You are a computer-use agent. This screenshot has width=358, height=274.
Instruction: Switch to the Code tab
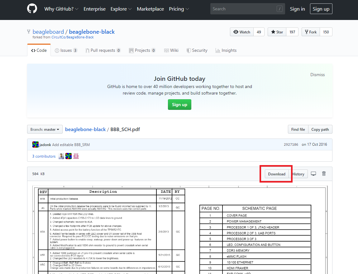click(39, 50)
